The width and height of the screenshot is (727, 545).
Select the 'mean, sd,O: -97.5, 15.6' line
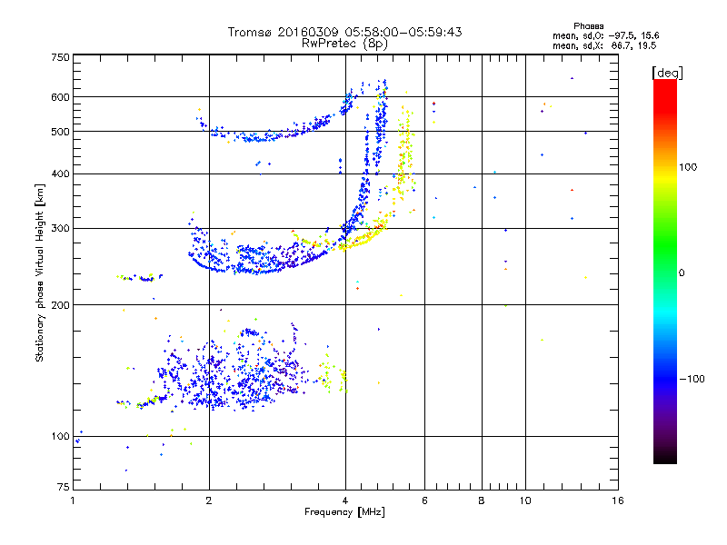tap(606, 35)
